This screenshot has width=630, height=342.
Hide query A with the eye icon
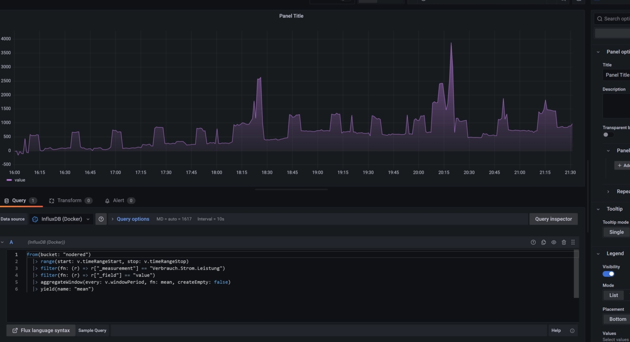pos(554,242)
